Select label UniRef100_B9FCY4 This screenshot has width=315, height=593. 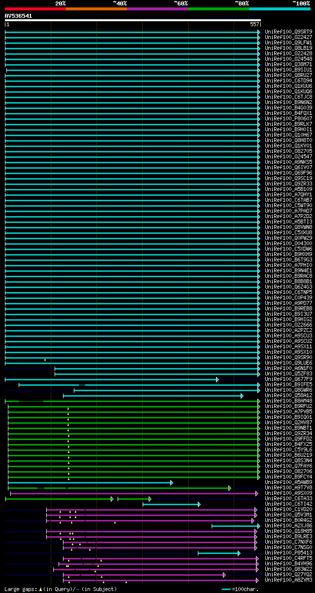[x=288, y=477]
